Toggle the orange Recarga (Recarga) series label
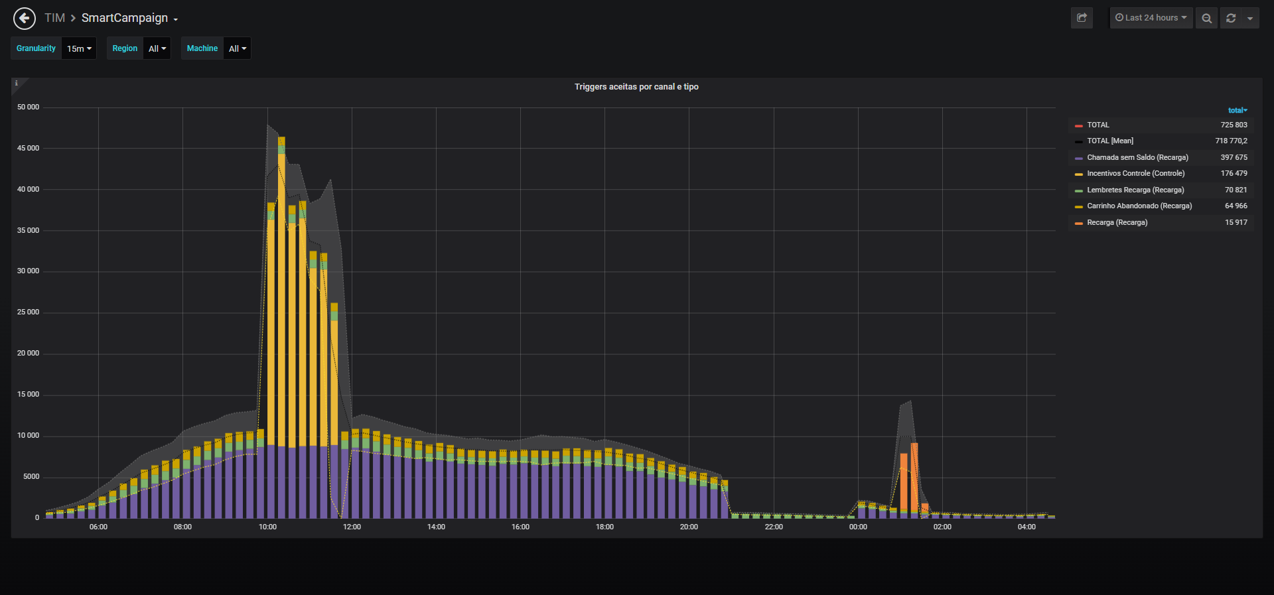1274x595 pixels. tap(1117, 222)
